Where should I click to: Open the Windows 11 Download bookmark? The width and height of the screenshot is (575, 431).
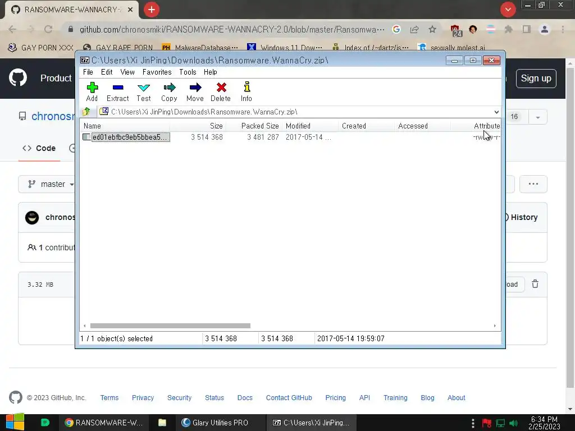click(285, 48)
